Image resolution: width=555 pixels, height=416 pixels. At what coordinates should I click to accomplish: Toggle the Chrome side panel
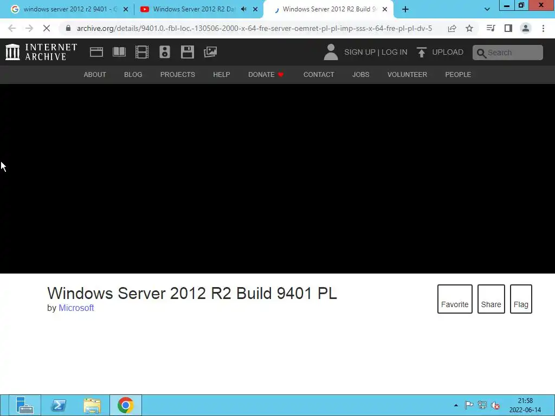click(508, 28)
